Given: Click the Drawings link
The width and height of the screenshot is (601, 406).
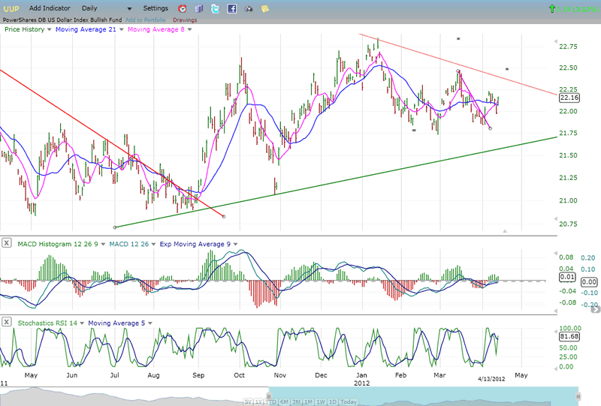Looking at the screenshot, I should pos(185,20).
